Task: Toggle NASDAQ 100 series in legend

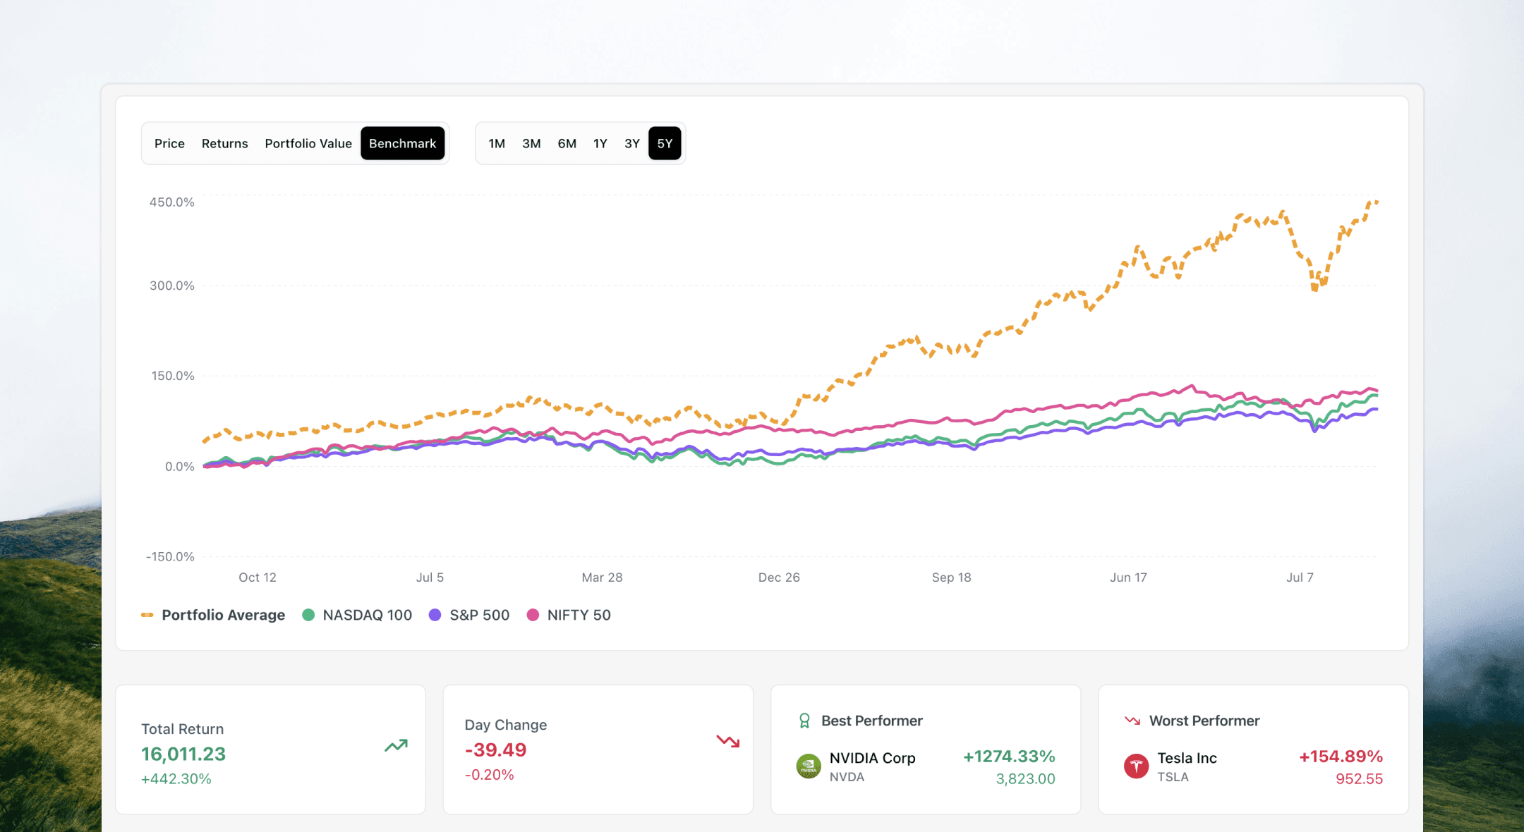Action: [x=357, y=615]
